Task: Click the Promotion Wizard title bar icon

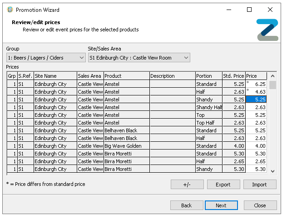Action: (x=10, y=10)
